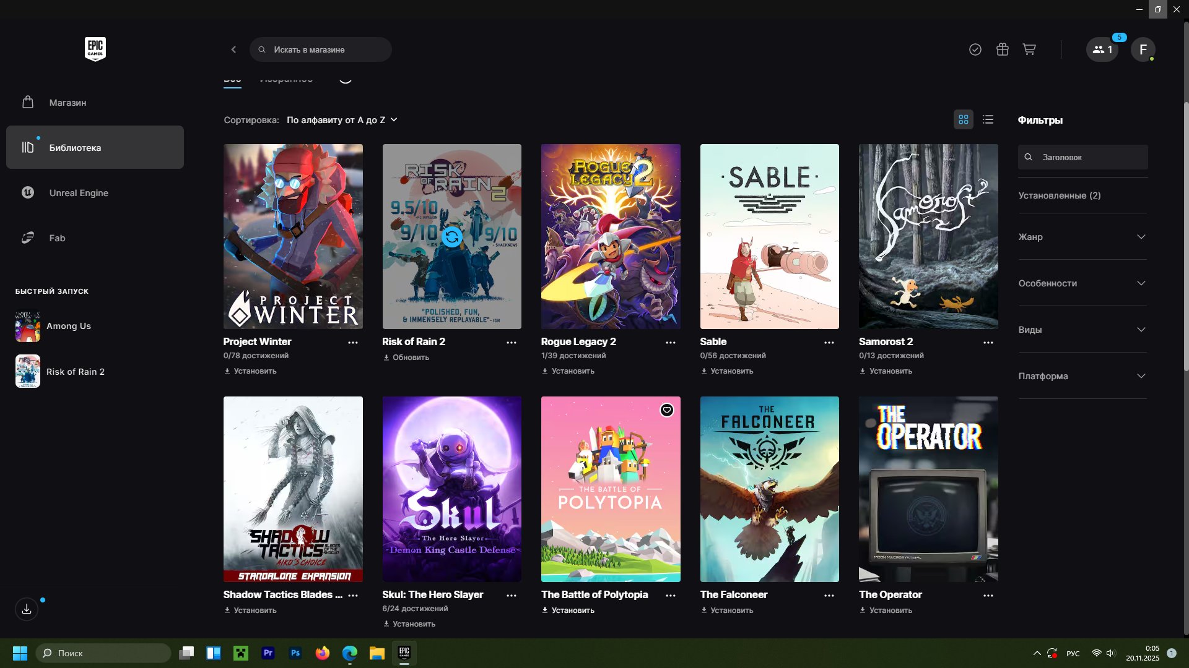Image resolution: width=1189 pixels, height=668 pixels.
Task: Open the shopping cart icon
Action: [1029, 49]
